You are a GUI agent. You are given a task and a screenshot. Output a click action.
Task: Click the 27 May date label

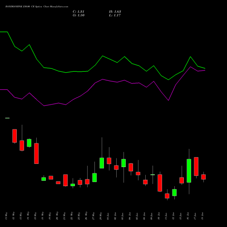pyautogui.click(x=94, y=216)
